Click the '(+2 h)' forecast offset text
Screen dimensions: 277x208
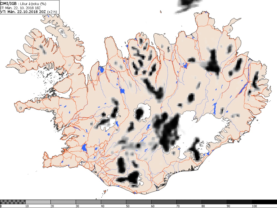click(x=52, y=12)
